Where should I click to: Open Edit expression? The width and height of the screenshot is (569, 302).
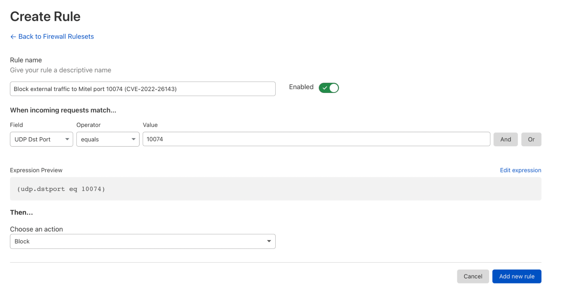click(520, 170)
